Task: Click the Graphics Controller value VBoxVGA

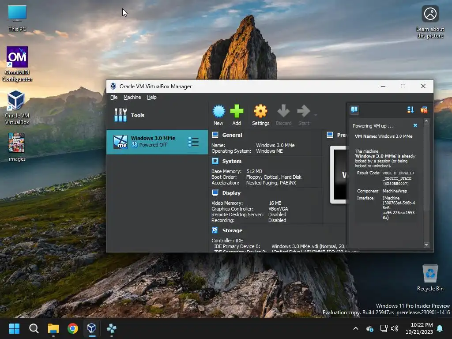Action: coord(278,209)
